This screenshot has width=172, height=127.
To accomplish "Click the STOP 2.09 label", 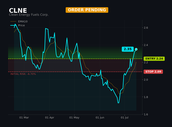I will click(x=153, y=72).
